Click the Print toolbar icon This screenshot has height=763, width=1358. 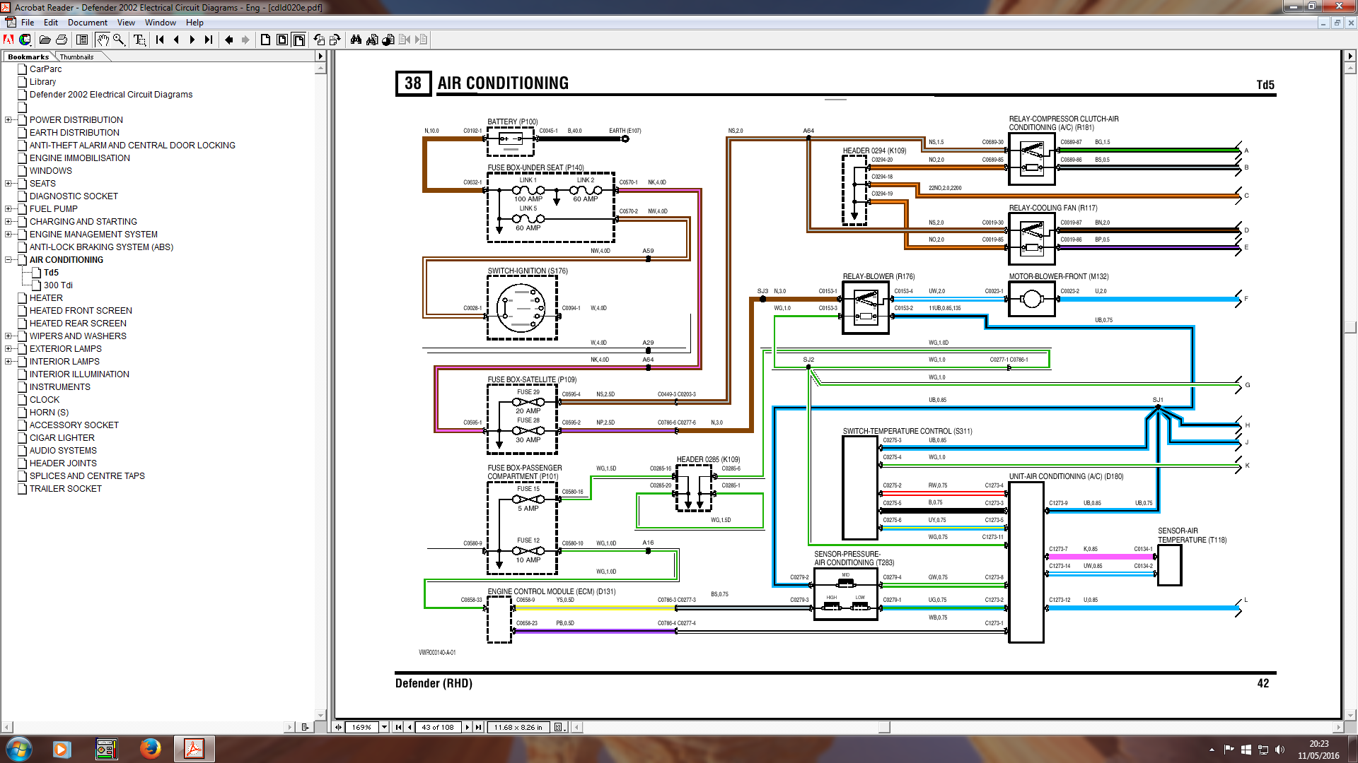pos(62,40)
